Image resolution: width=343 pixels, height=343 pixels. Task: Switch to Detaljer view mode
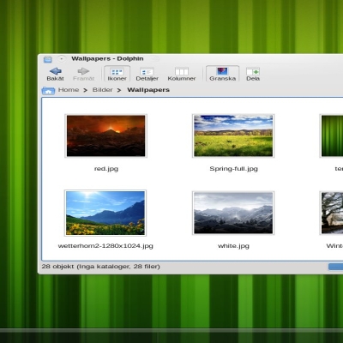[147, 74]
